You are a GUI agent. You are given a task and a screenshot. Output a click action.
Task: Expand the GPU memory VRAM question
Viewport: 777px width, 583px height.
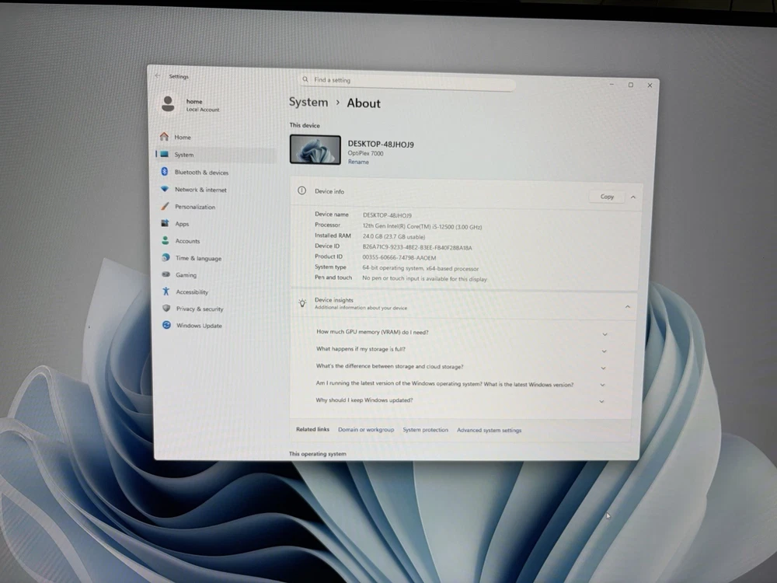tap(605, 334)
